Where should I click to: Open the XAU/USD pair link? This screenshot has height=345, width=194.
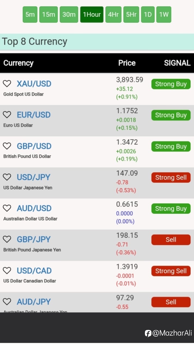pos(34,84)
